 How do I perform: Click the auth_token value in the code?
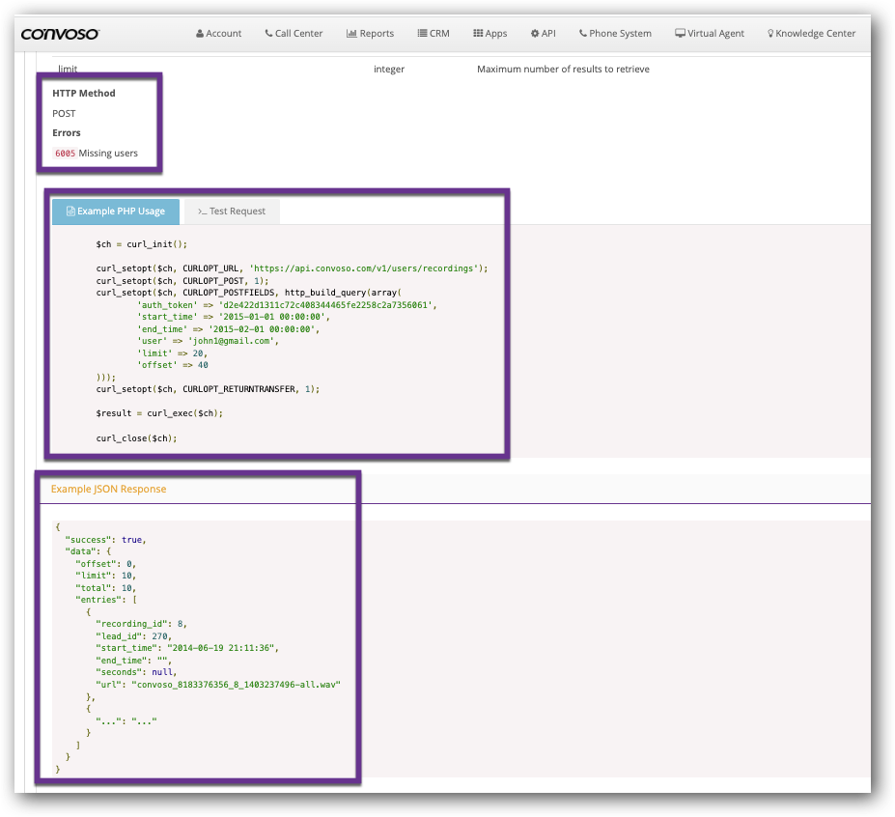pyautogui.click(x=325, y=305)
